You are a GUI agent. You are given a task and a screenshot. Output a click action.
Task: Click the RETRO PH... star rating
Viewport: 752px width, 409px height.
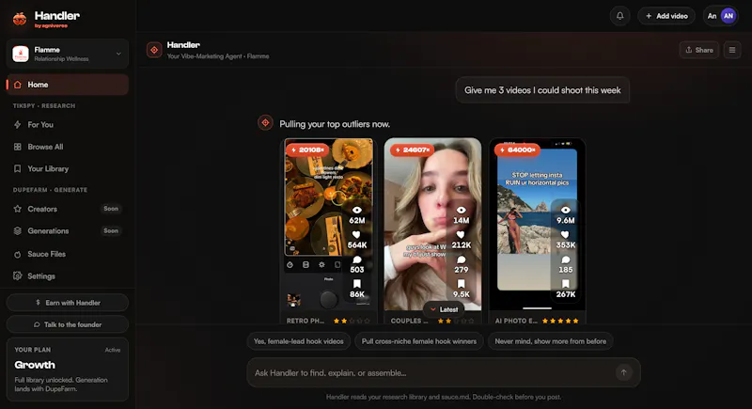pyautogui.click(x=352, y=321)
